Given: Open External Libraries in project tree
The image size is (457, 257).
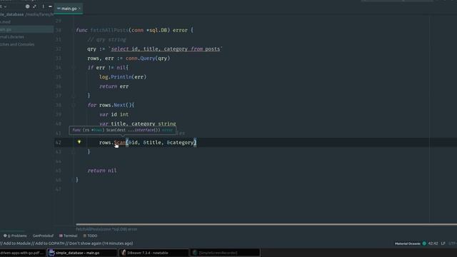Looking at the screenshot, I should point(12,37).
